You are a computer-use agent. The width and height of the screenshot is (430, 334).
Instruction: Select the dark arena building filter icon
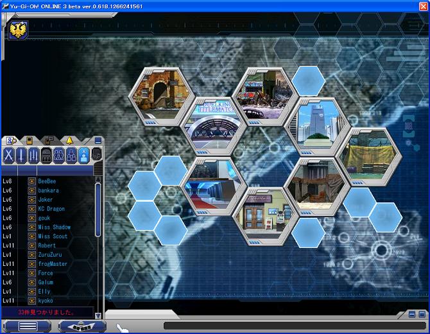(x=46, y=155)
